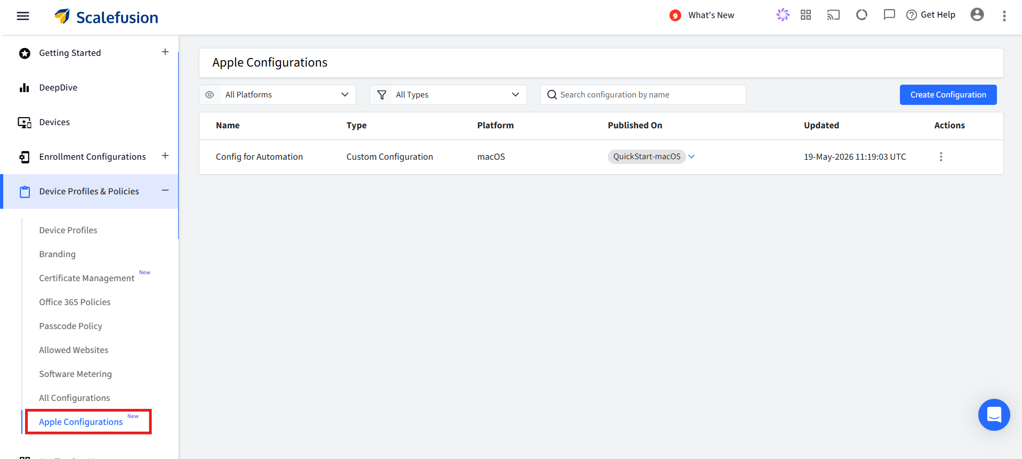Click Config for Automation name

259,157
